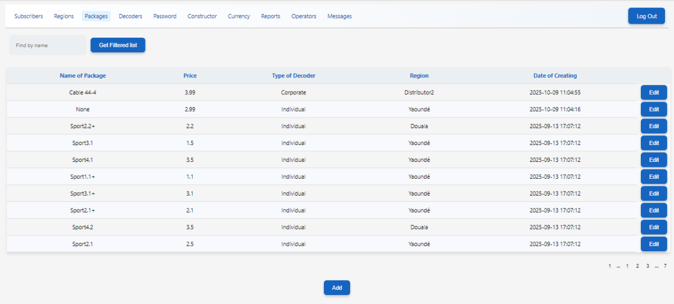The height and width of the screenshot is (304, 674).
Task: Focus the Find by name field
Action: 48,46
